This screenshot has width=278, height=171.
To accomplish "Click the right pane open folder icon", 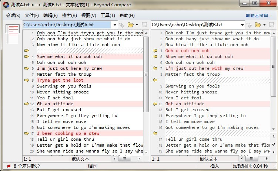I will [258, 25].
